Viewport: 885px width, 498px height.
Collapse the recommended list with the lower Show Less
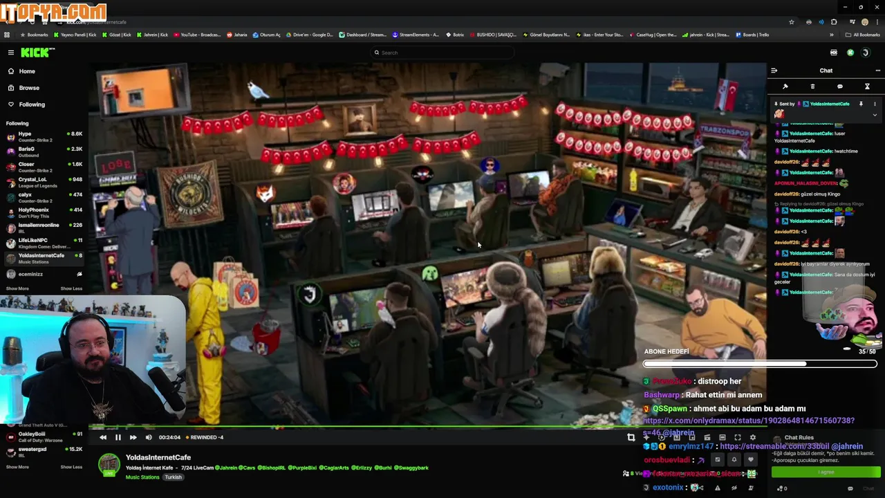pyautogui.click(x=71, y=467)
